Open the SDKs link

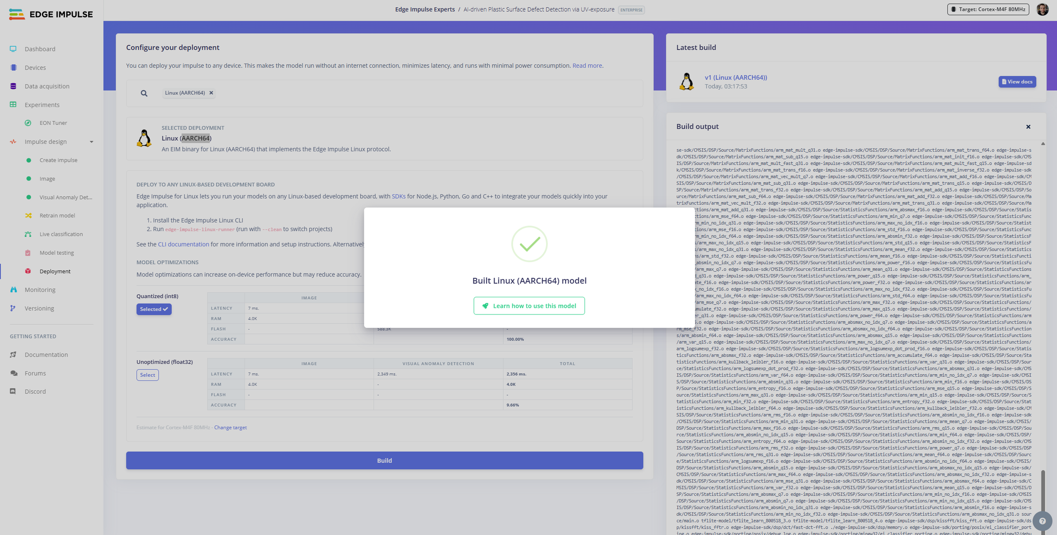[x=399, y=196]
